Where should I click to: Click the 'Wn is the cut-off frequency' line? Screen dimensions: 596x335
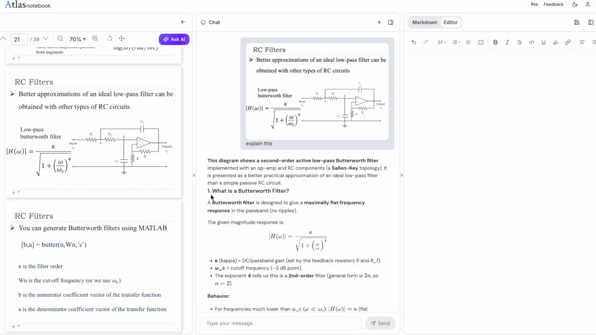click(x=69, y=280)
